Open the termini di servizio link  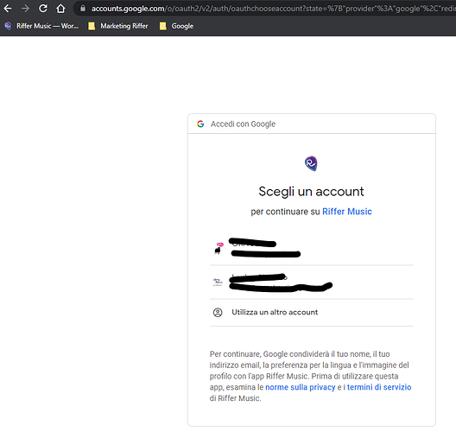coord(379,387)
